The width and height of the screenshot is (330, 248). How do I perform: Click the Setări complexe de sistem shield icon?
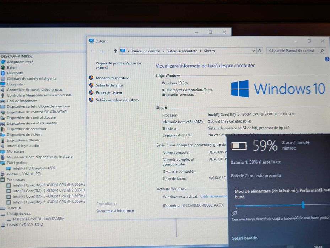[x=91, y=100]
